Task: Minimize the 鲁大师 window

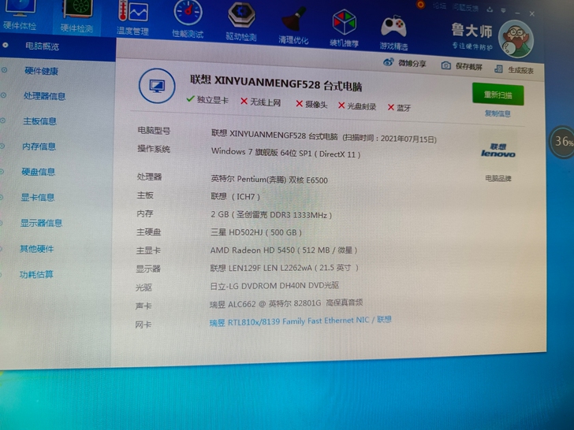Action: click(x=517, y=13)
